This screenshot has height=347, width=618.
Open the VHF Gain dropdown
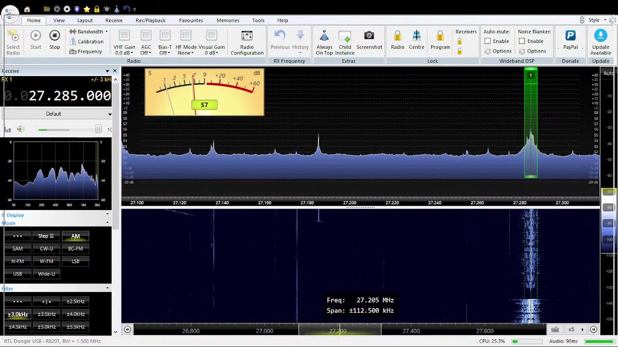(124, 43)
